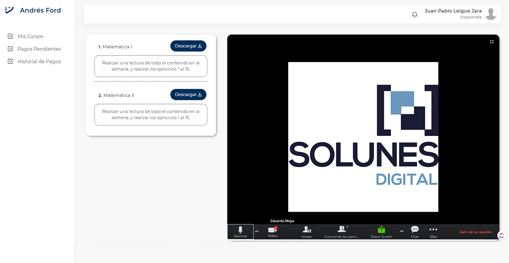The image size is (509, 263).
Task: Click the Pagos Pendientes checkbox icon
Action: [x=10, y=49]
